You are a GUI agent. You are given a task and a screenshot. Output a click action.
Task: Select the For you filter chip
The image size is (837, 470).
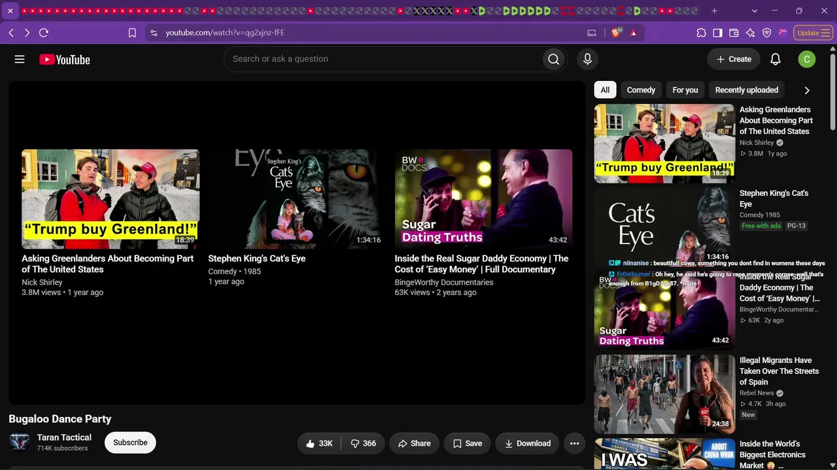click(685, 90)
